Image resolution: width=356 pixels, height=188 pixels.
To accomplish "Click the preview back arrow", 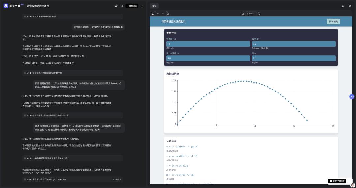I will 158,14.
